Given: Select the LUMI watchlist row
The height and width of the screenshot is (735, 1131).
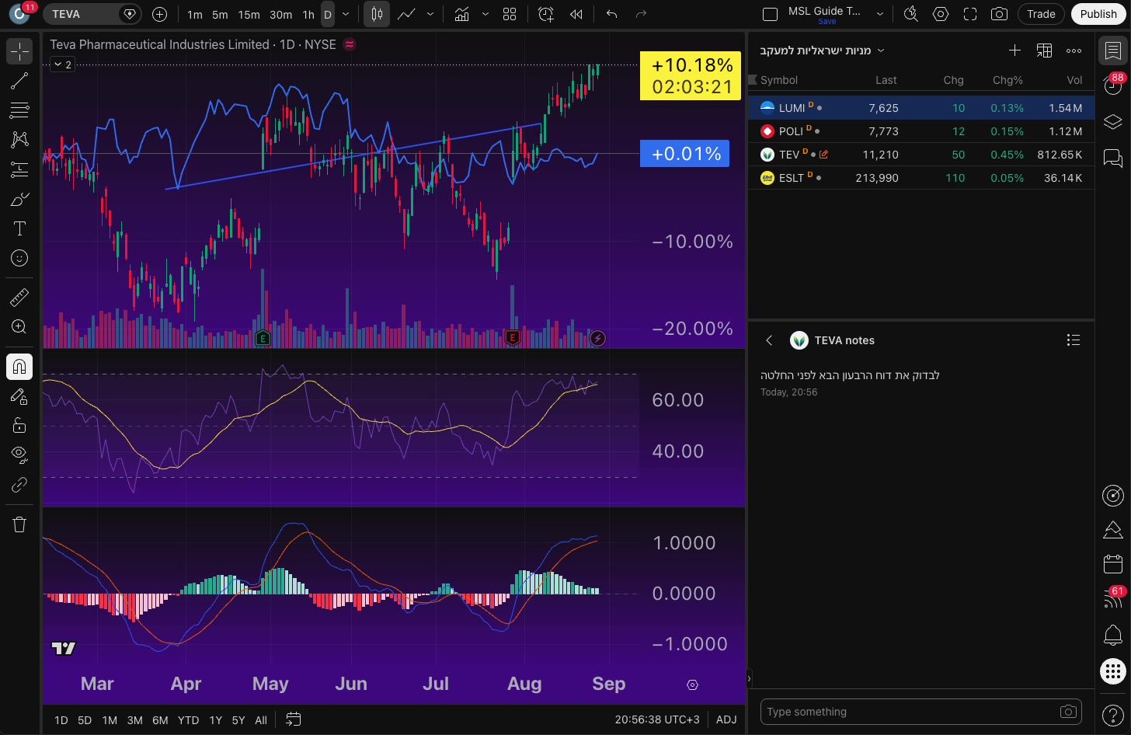Looking at the screenshot, I should click(x=921, y=108).
